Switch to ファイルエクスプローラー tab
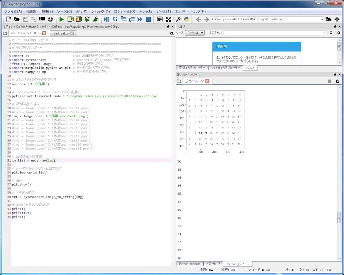 (x=225, y=68)
